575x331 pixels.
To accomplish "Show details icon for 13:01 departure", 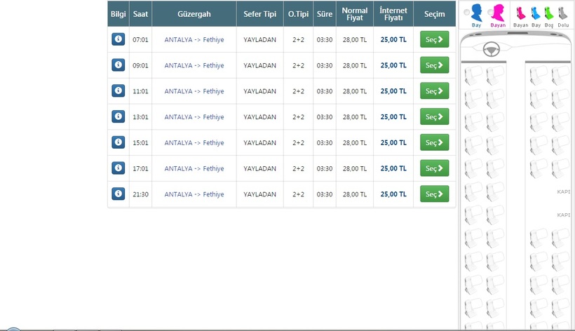I will (119, 116).
